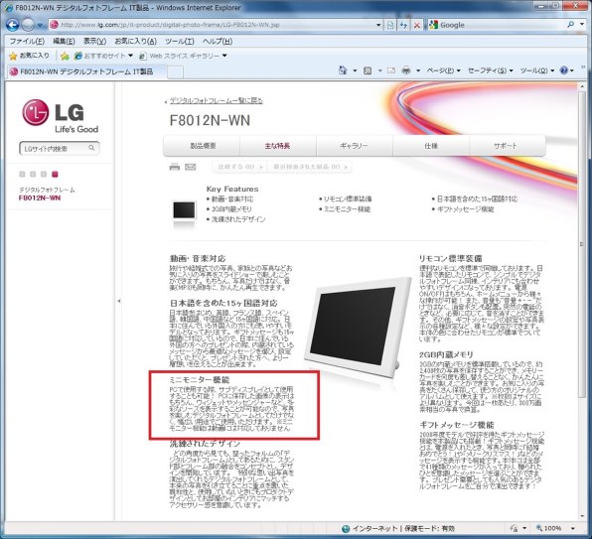The width and height of the screenshot is (592, 539).
Task: Open the search provider dropdown arrow
Action: pos(582,25)
